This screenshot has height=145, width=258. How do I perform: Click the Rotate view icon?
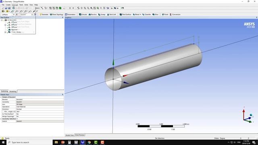(x=78, y=8)
